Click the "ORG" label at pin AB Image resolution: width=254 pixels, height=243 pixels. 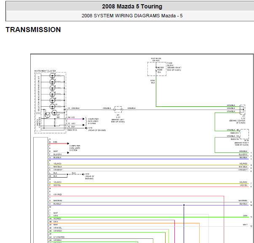[56, 221]
